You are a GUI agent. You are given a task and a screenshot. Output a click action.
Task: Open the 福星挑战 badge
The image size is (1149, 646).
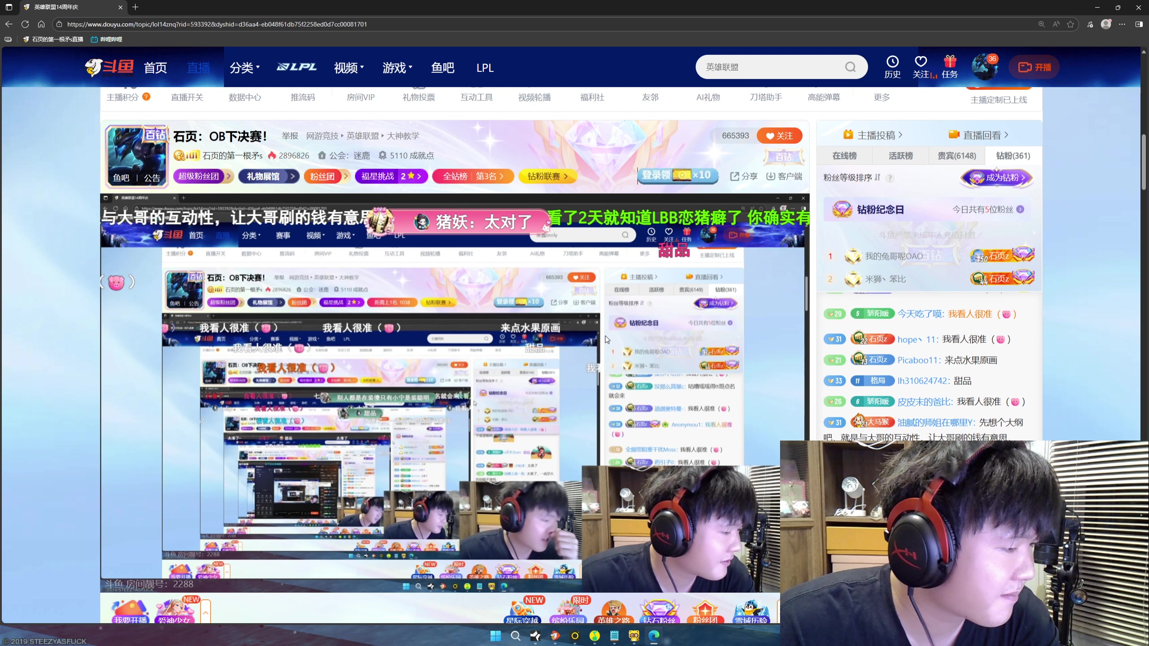click(x=391, y=176)
